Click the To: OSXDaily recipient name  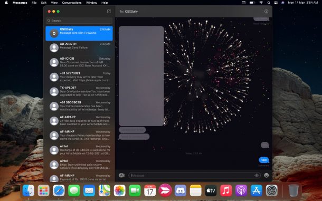(131, 12)
